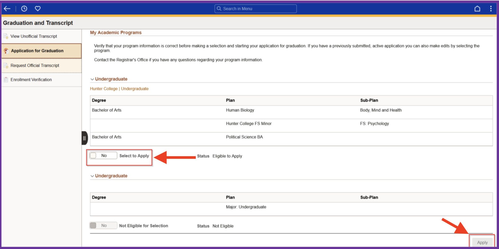
Task: Click the Enrollment Verification document icon
Action: point(6,80)
